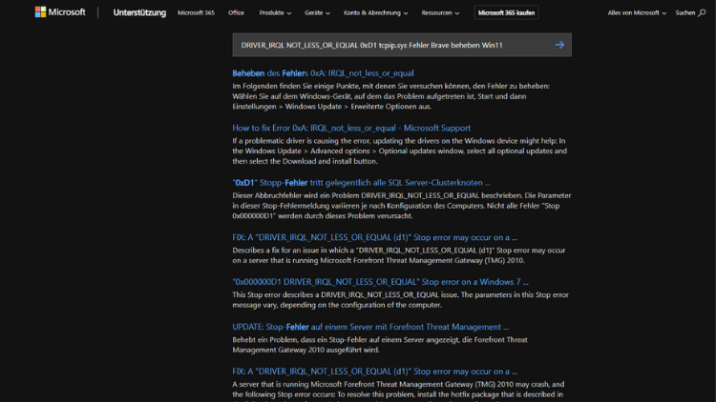Click the Microsoft 365 kaufen button
Viewport: 716px width, 402px height.
point(507,13)
